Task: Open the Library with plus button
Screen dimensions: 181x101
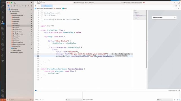Action: point(174,3)
